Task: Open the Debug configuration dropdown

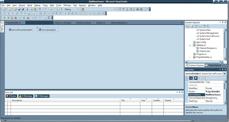Action: tap(78, 9)
